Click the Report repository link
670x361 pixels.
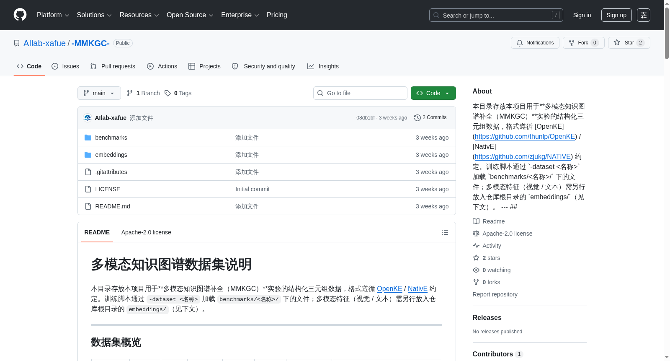tap(495, 294)
